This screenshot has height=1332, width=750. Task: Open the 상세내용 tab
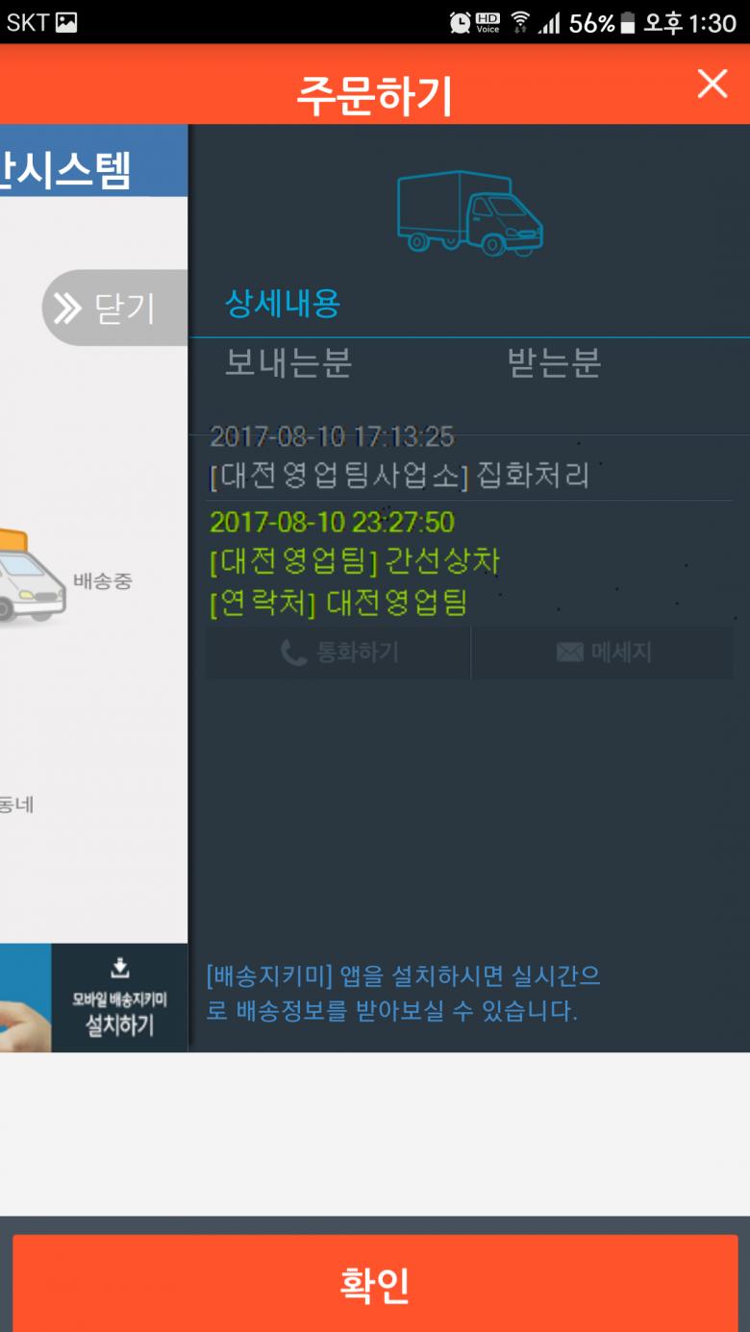(283, 305)
